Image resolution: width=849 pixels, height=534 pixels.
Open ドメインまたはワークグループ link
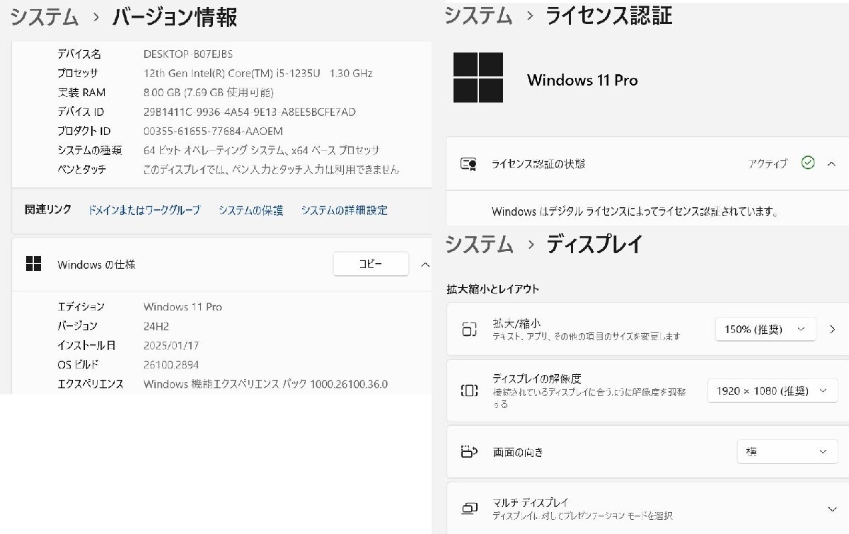(144, 210)
